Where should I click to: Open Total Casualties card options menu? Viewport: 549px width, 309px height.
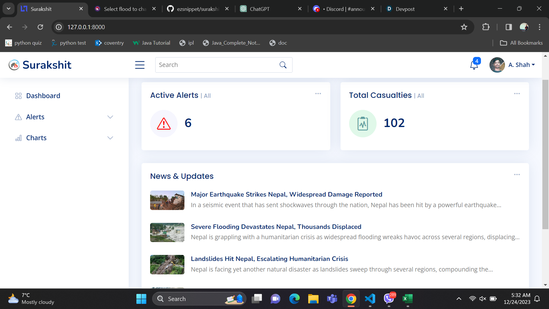coord(517,94)
